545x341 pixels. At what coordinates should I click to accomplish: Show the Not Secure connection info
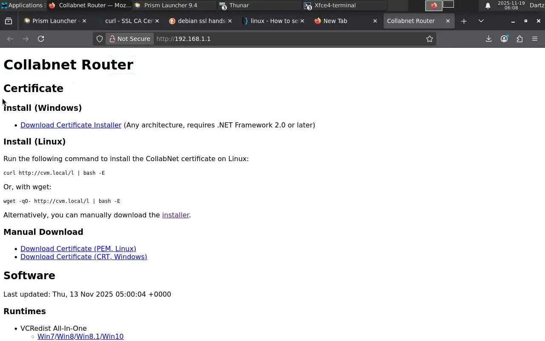pos(130,39)
